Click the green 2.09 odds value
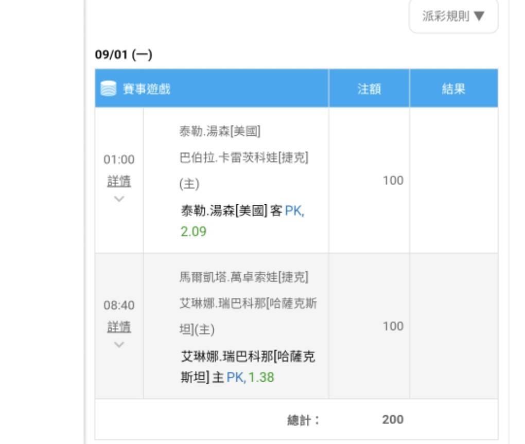Viewport: 525px width, 444px height. pyautogui.click(x=193, y=232)
